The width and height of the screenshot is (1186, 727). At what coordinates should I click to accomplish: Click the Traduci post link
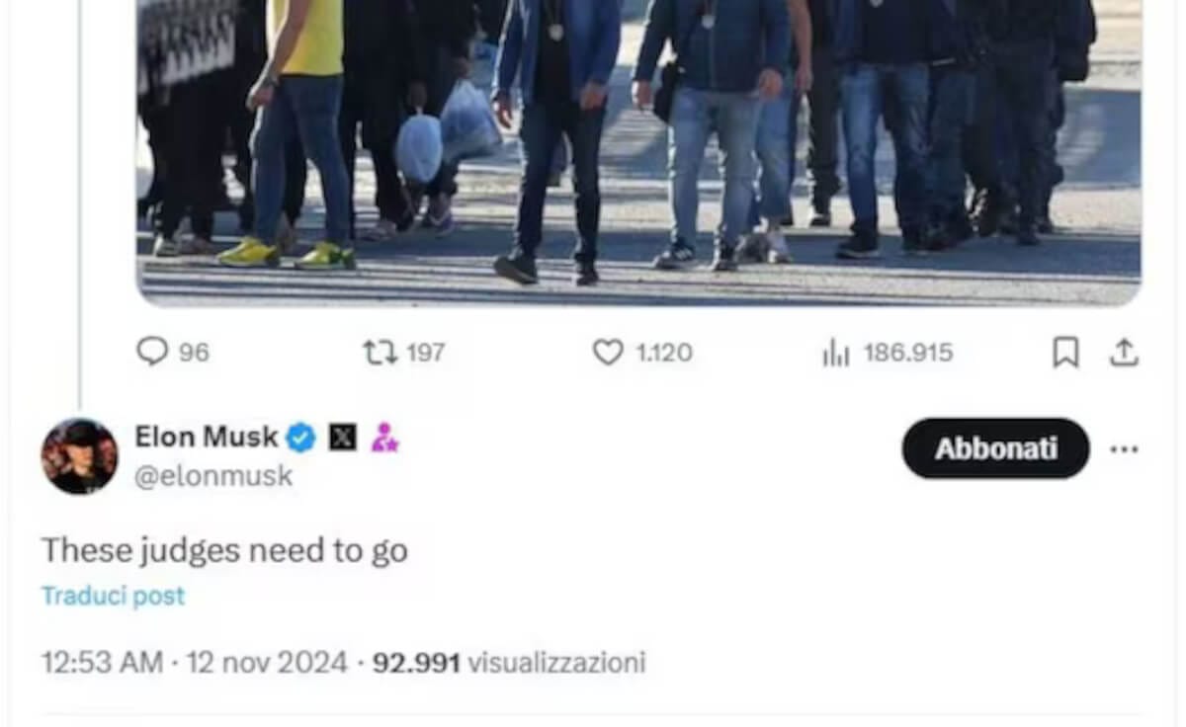(x=113, y=597)
